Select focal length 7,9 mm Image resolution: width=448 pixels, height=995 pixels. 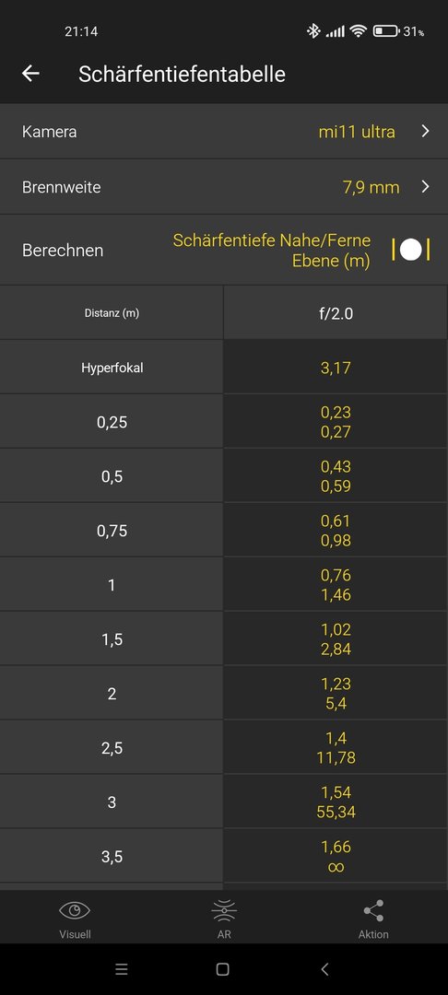tap(371, 187)
